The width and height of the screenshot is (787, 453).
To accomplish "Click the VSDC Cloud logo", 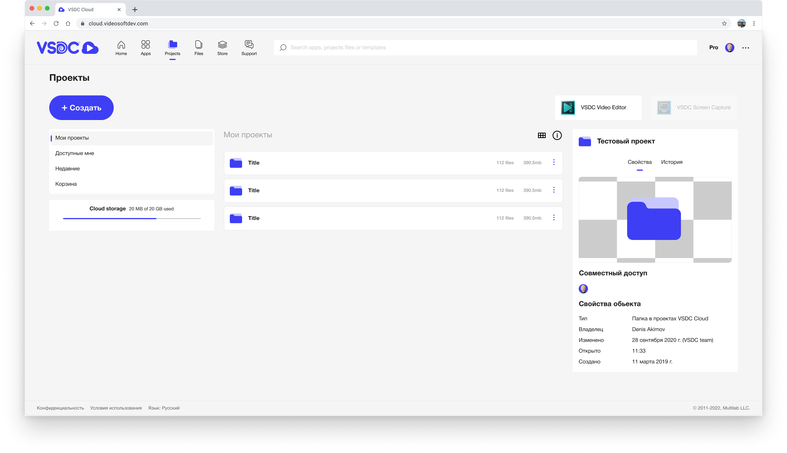I will coord(68,47).
